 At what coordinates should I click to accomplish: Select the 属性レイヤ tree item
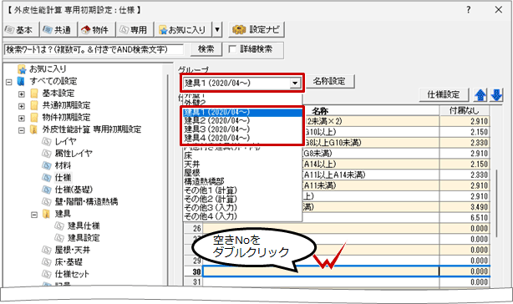tap(74, 154)
